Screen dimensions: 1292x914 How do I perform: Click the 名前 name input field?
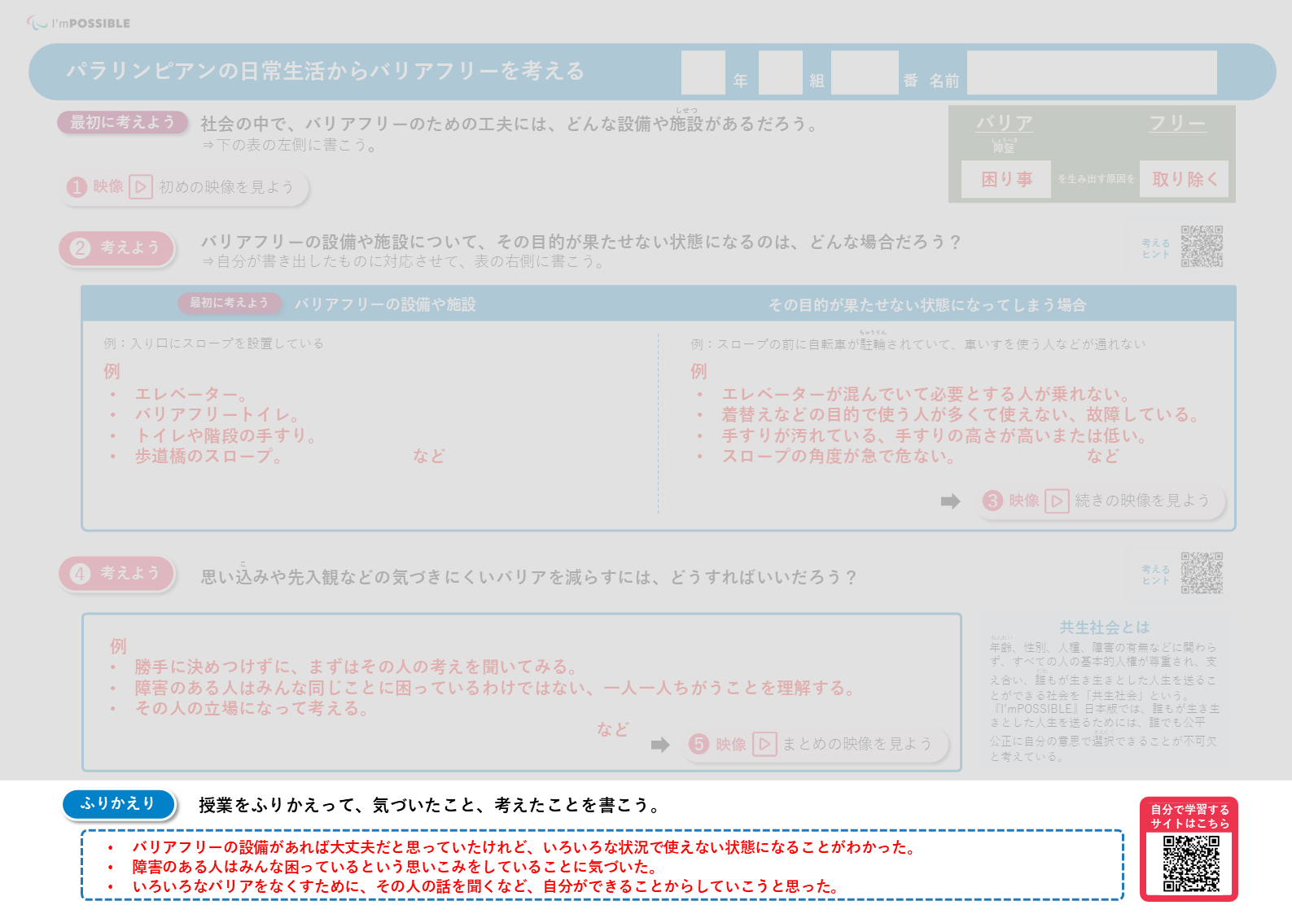coord(1091,72)
